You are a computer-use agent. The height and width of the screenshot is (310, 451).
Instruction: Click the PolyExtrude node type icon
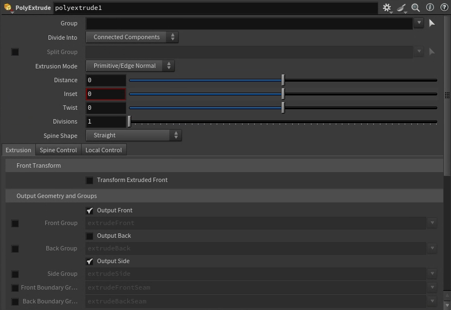tap(8, 7)
